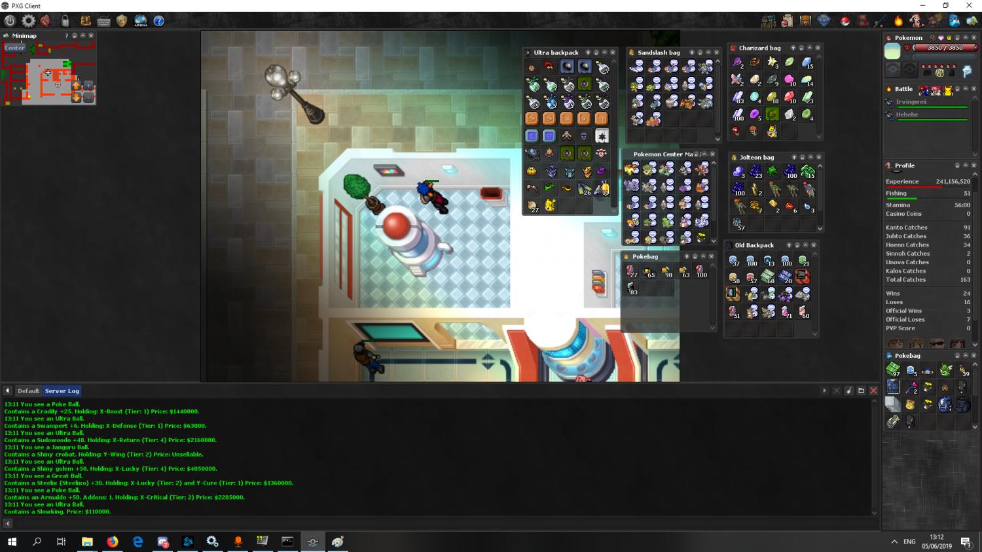
Task: Click the Pokeball icon in top-right toolbar
Action: pyautogui.click(x=845, y=22)
